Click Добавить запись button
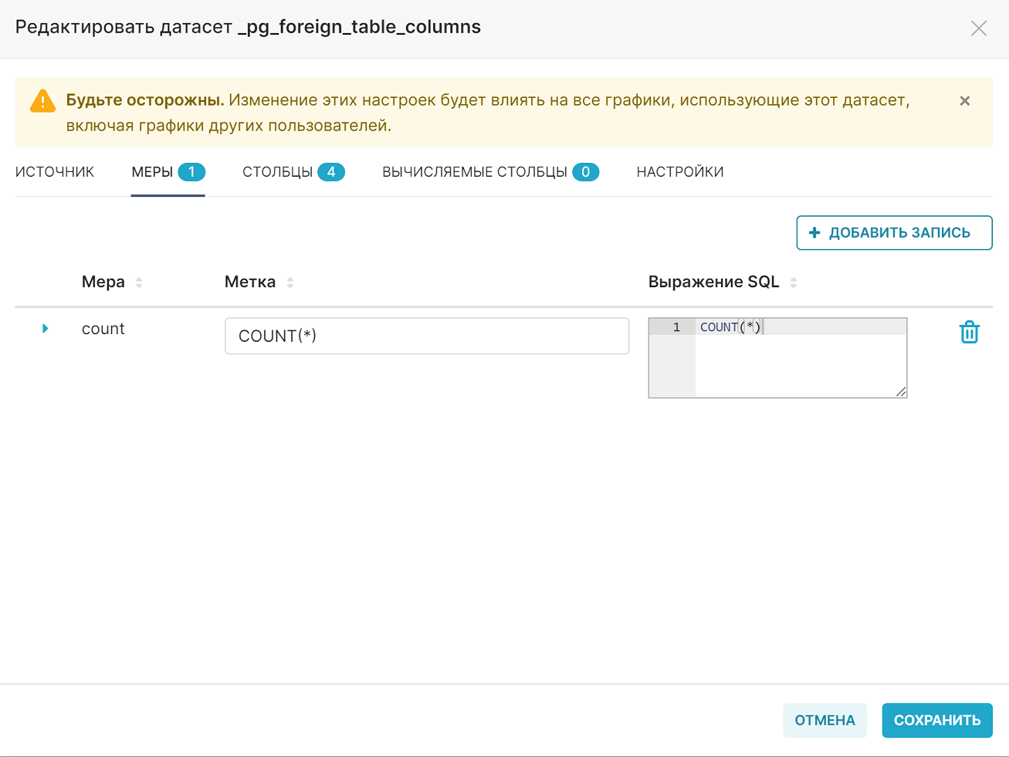The height and width of the screenshot is (757, 1009). [894, 233]
